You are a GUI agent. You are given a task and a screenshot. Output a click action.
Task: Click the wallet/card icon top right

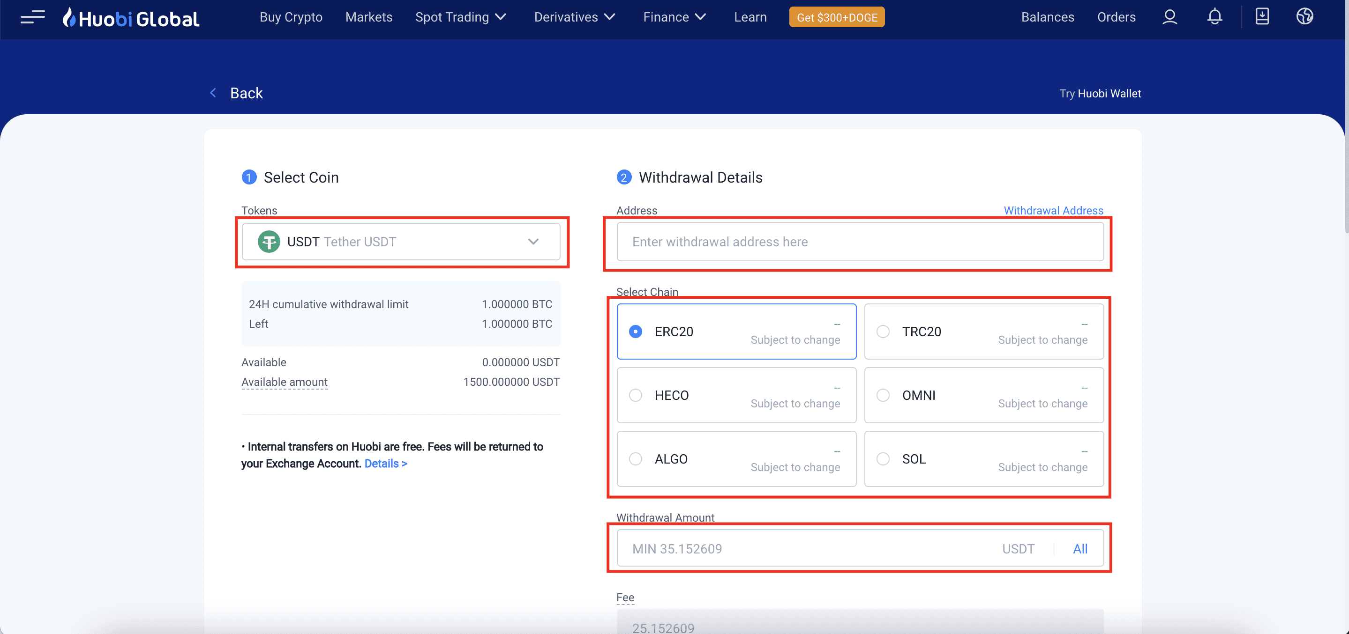coord(1262,16)
